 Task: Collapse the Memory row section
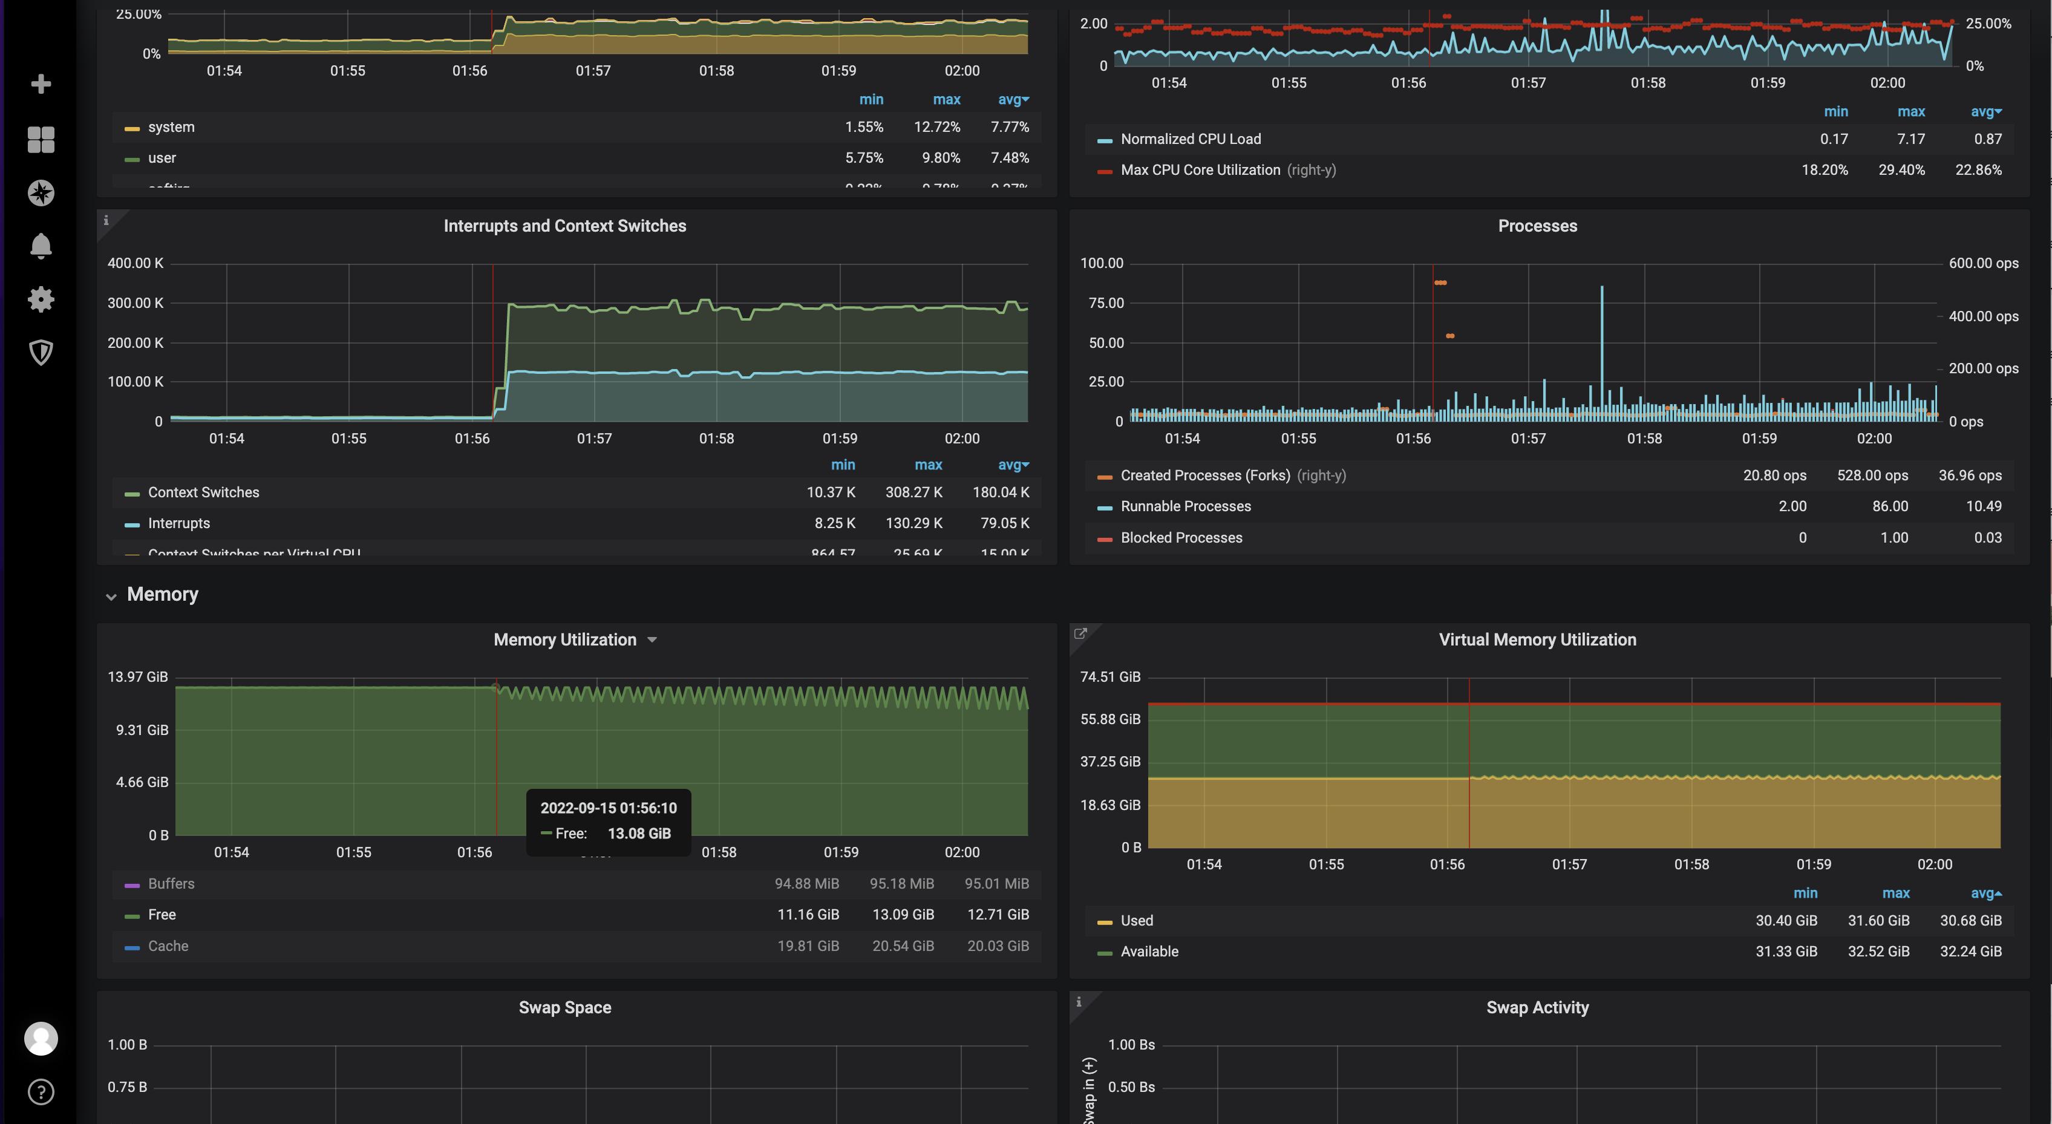111,596
